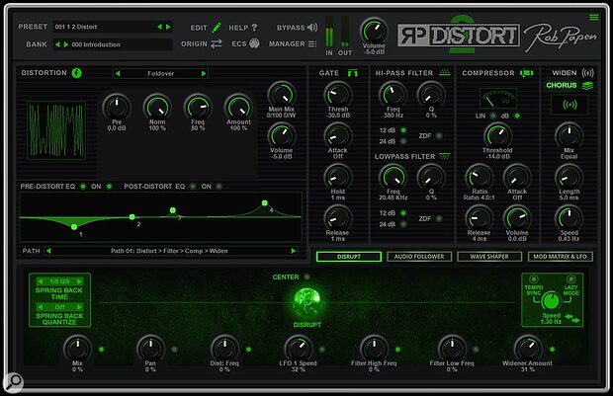Image resolution: width=613 pixels, height=396 pixels.
Task: Select compressor LIN meter mode
Action: [x=493, y=116]
